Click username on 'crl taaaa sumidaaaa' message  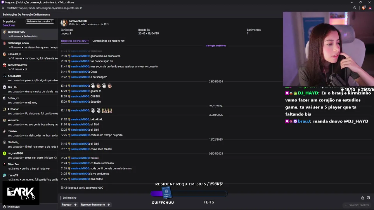click(x=80, y=163)
